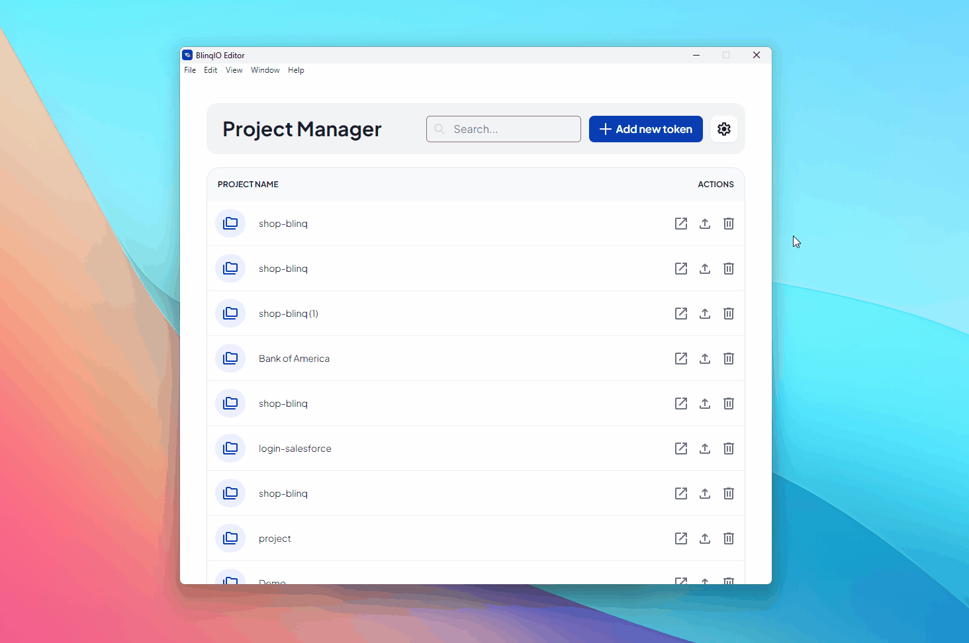Screen dimensions: 969x643
Task: Upload the project named "project"
Action: 705,538
